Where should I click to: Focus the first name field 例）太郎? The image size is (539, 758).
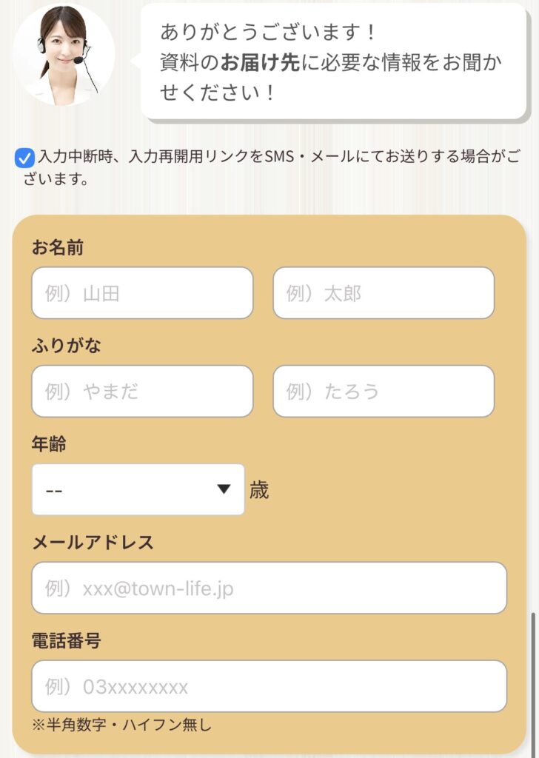click(x=384, y=293)
